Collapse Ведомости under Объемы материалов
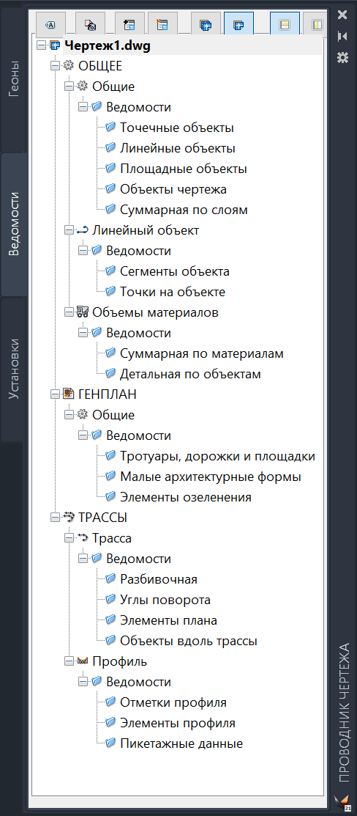 [83, 333]
